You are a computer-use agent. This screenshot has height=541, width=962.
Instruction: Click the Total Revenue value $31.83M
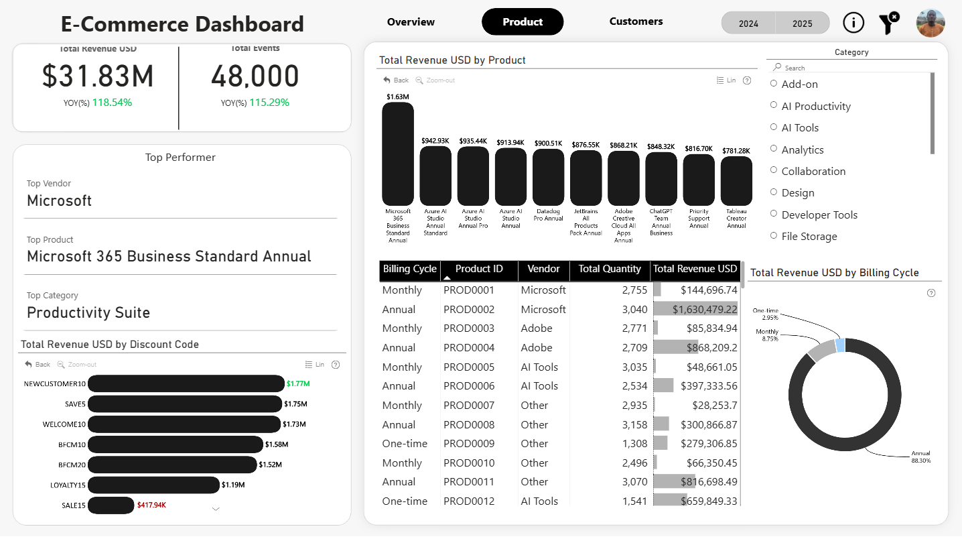click(98, 76)
